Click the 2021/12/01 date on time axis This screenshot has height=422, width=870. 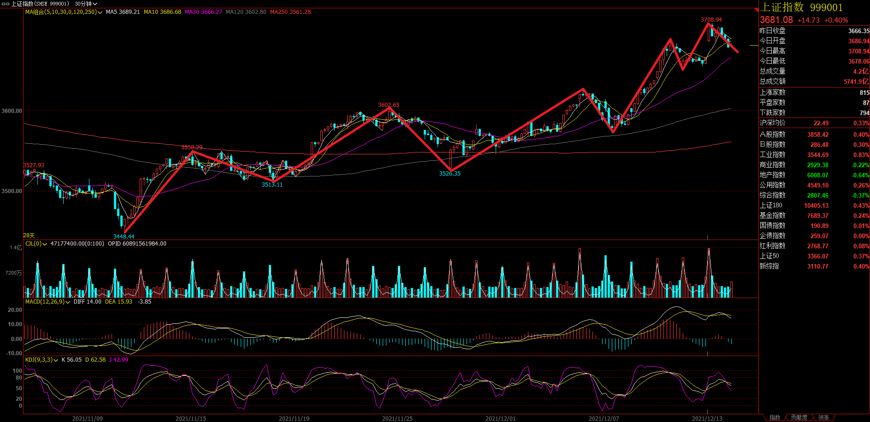click(500, 418)
